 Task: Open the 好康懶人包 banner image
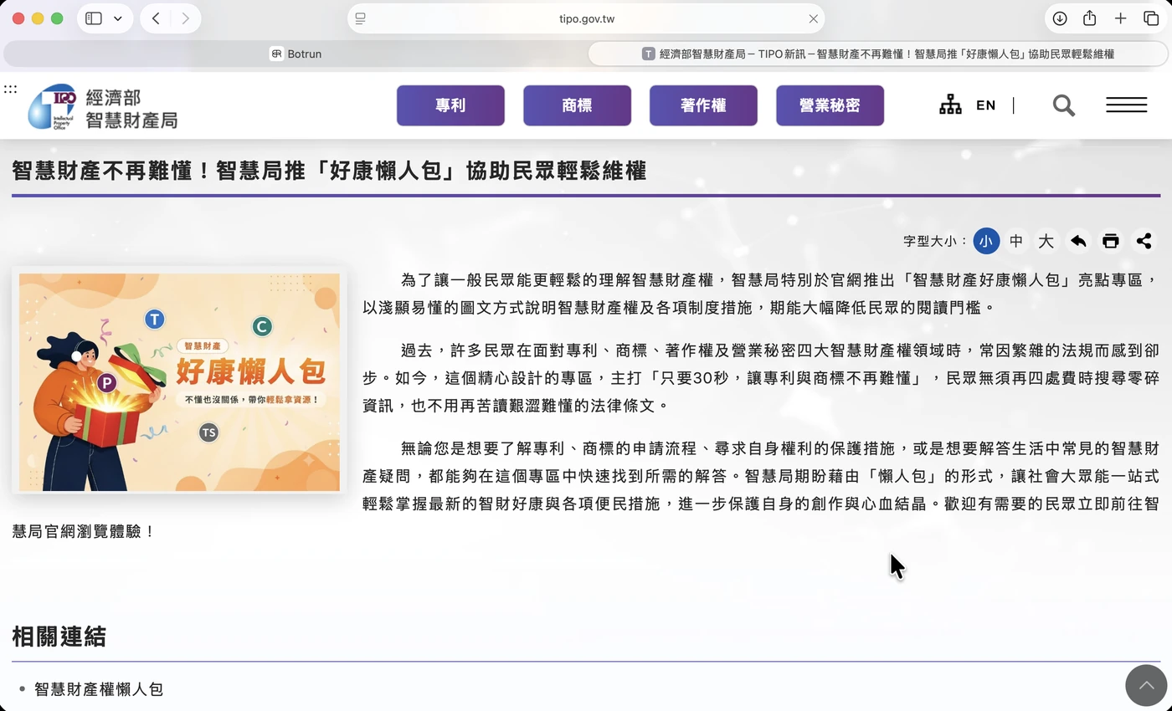[179, 381]
